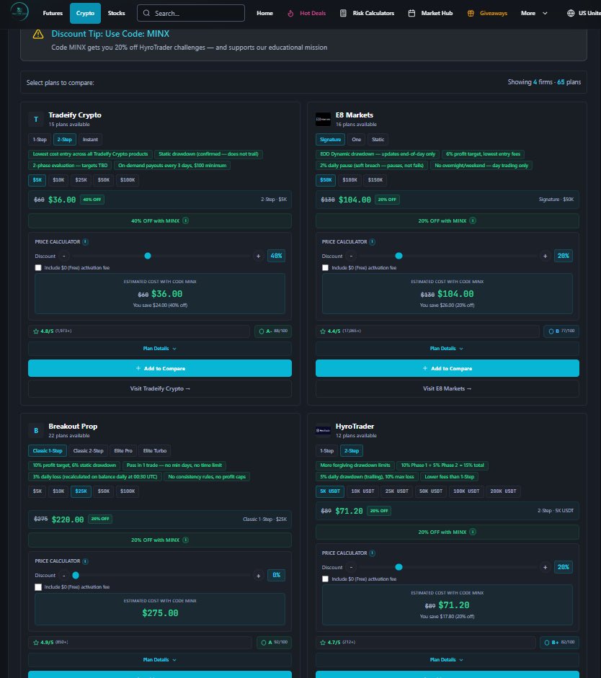The height and width of the screenshot is (678, 601).
Task: Increase Breakout Prop discount with plus button
Action: [258, 576]
